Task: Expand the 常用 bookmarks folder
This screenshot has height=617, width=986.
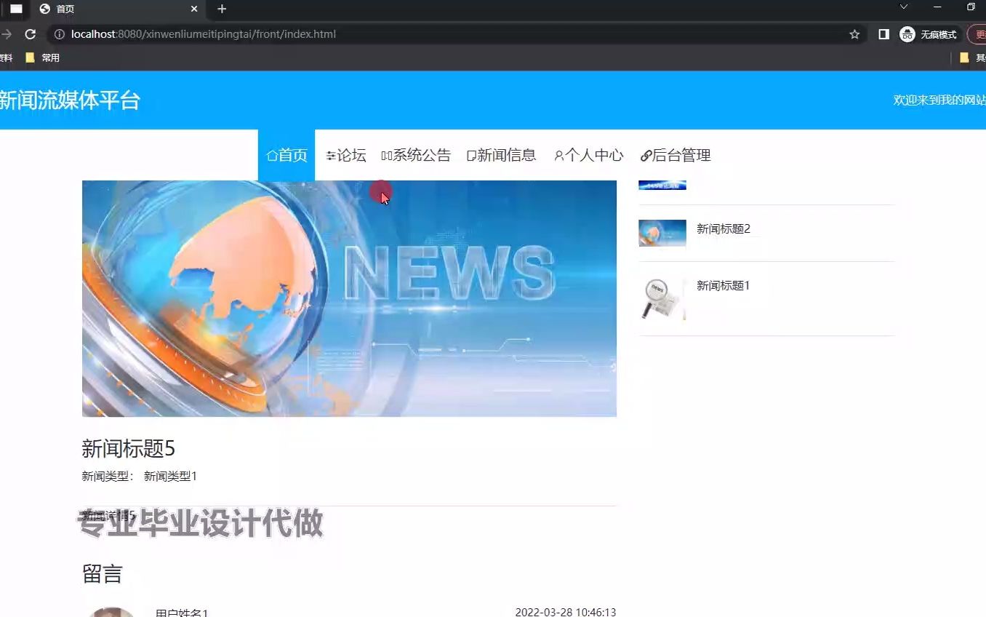Action: (41, 57)
